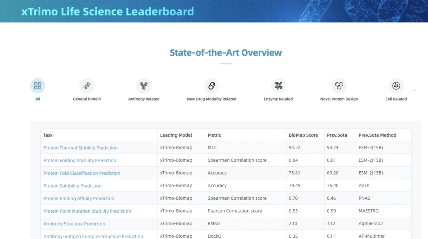This screenshot has height=239, width=428.
Task: Open Antibody Structure Prediction link
Action: [x=74, y=224]
